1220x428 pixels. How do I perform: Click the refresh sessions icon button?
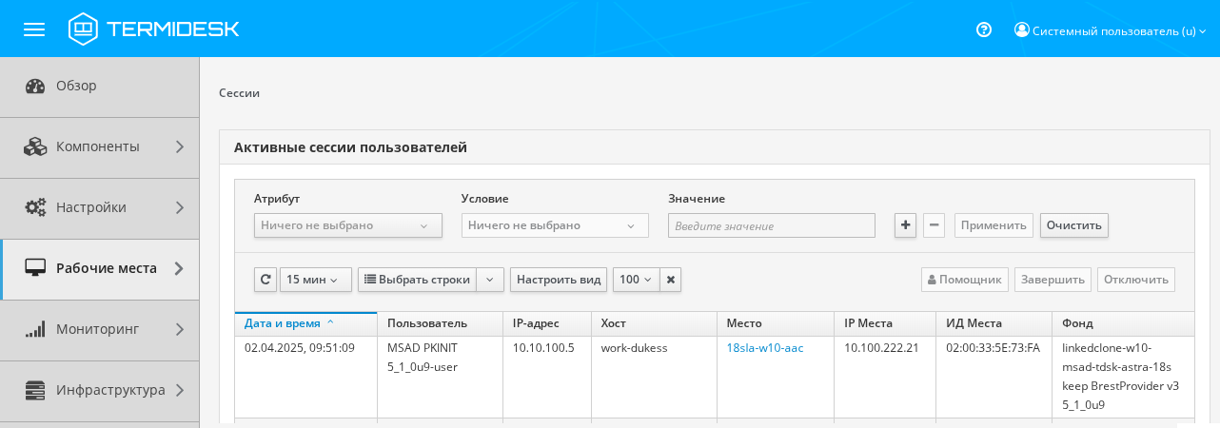click(x=266, y=280)
